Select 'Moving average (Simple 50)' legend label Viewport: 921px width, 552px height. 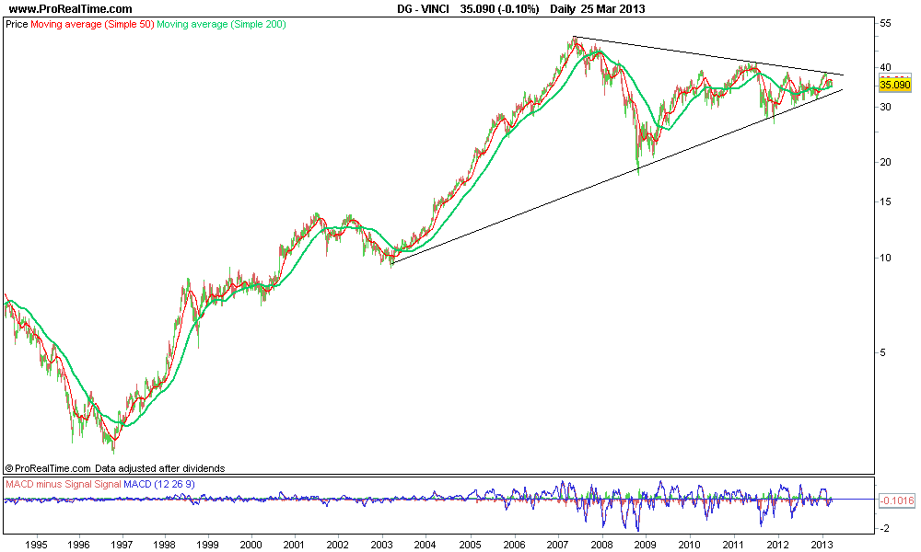click(x=92, y=25)
